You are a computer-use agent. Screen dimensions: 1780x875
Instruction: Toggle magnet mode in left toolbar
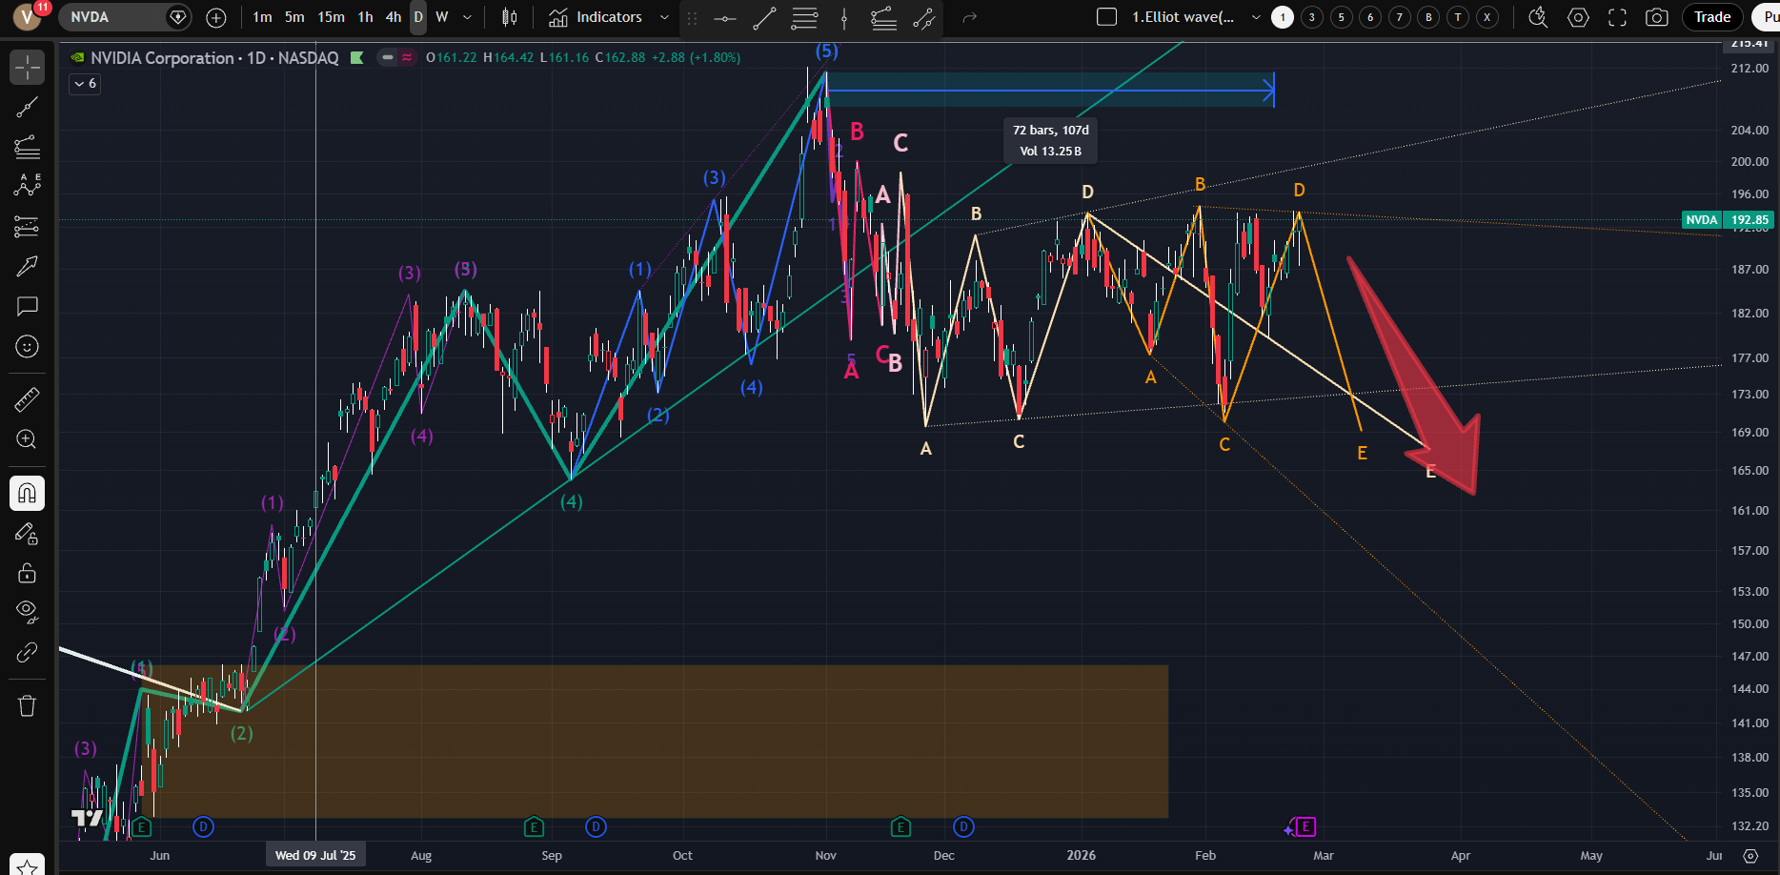27,493
